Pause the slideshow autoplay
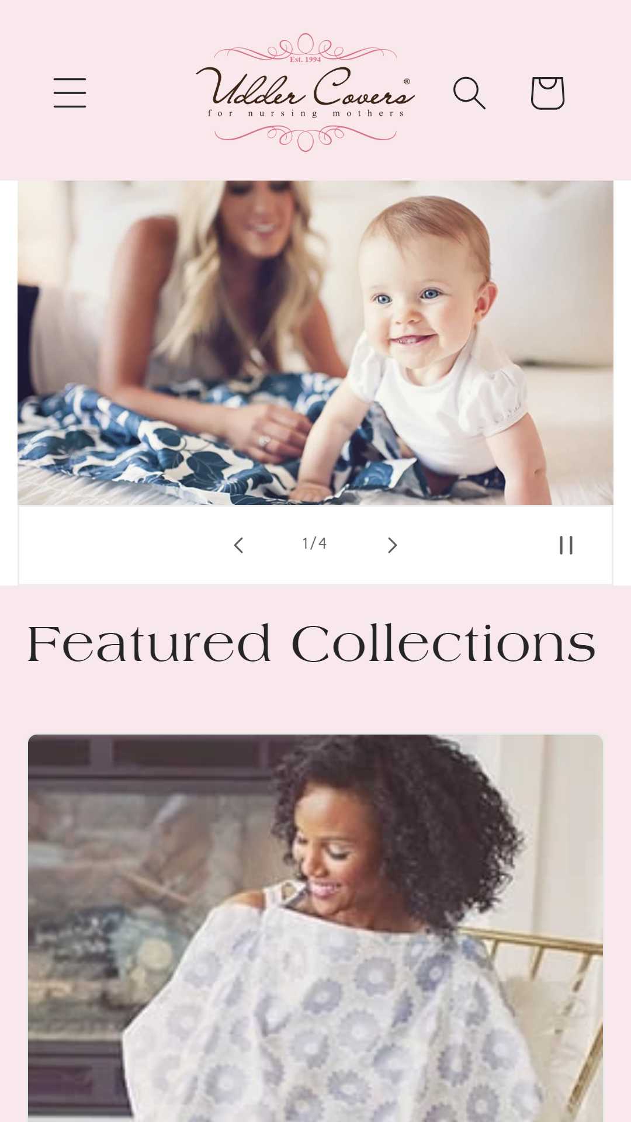Screen dimensions: 631x1122 (x=566, y=545)
